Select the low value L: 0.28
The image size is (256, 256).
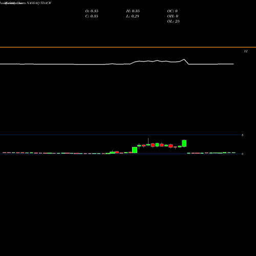pyautogui.click(x=133, y=16)
